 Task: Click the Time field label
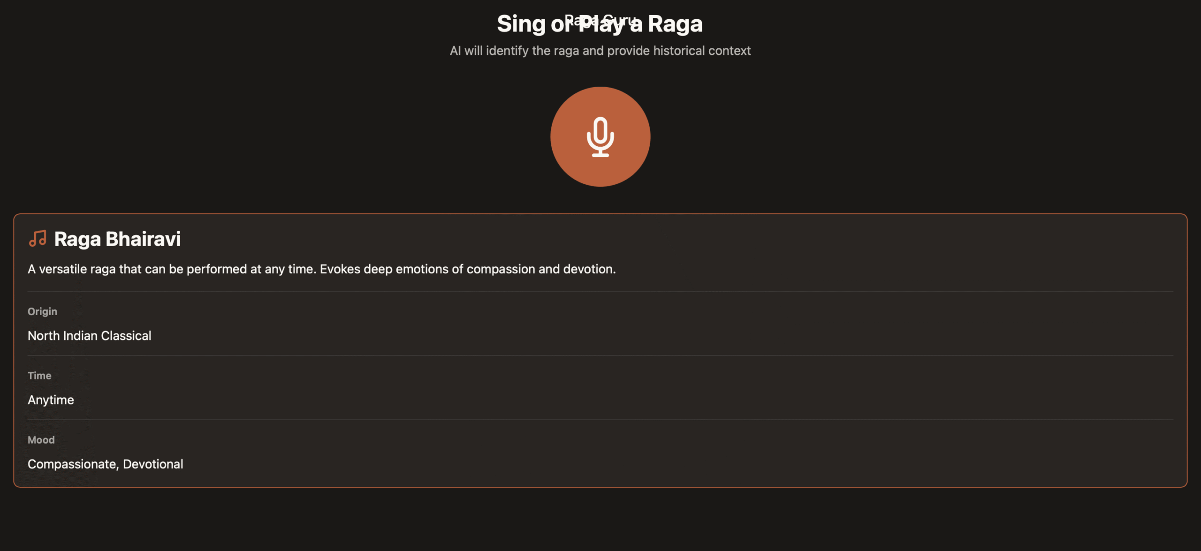point(39,376)
